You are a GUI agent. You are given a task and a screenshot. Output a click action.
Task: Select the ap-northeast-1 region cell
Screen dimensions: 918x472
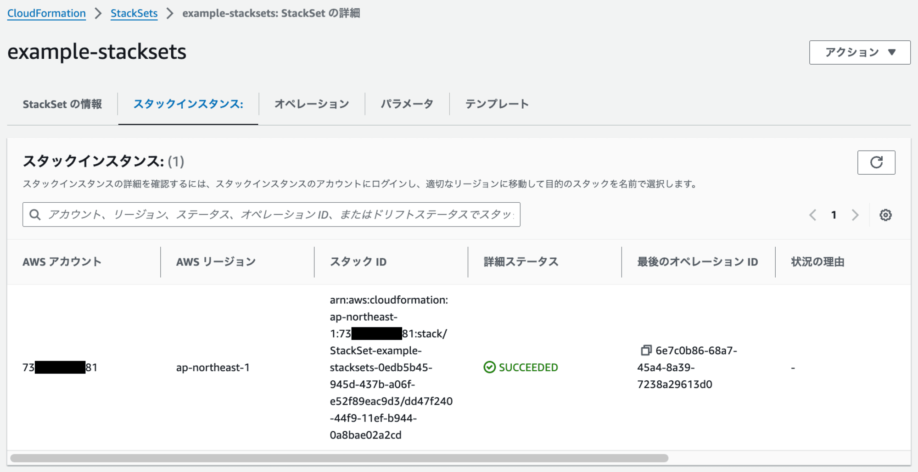click(213, 367)
